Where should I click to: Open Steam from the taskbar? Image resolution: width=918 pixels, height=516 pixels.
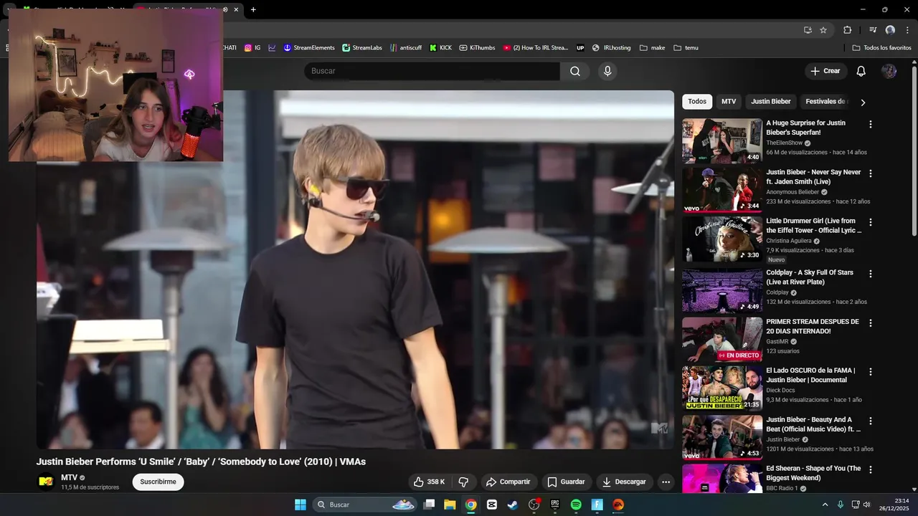(513, 505)
